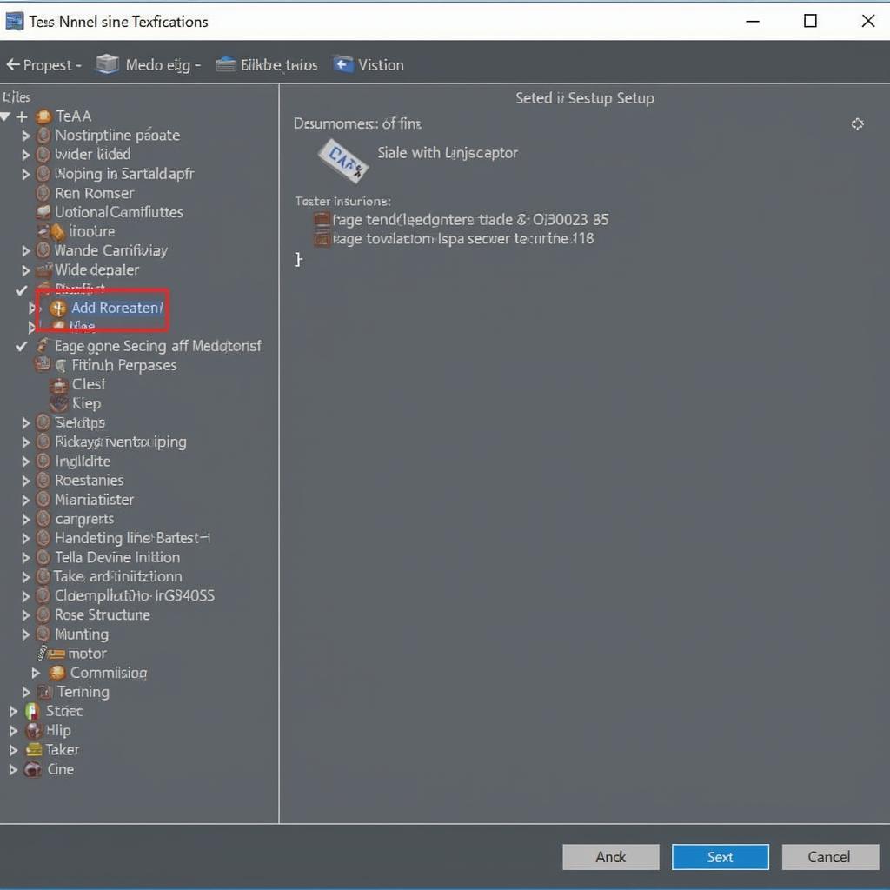Image resolution: width=890 pixels, height=890 pixels.
Task: Select Fitinuh Perpases tree item
Action: (x=123, y=365)
